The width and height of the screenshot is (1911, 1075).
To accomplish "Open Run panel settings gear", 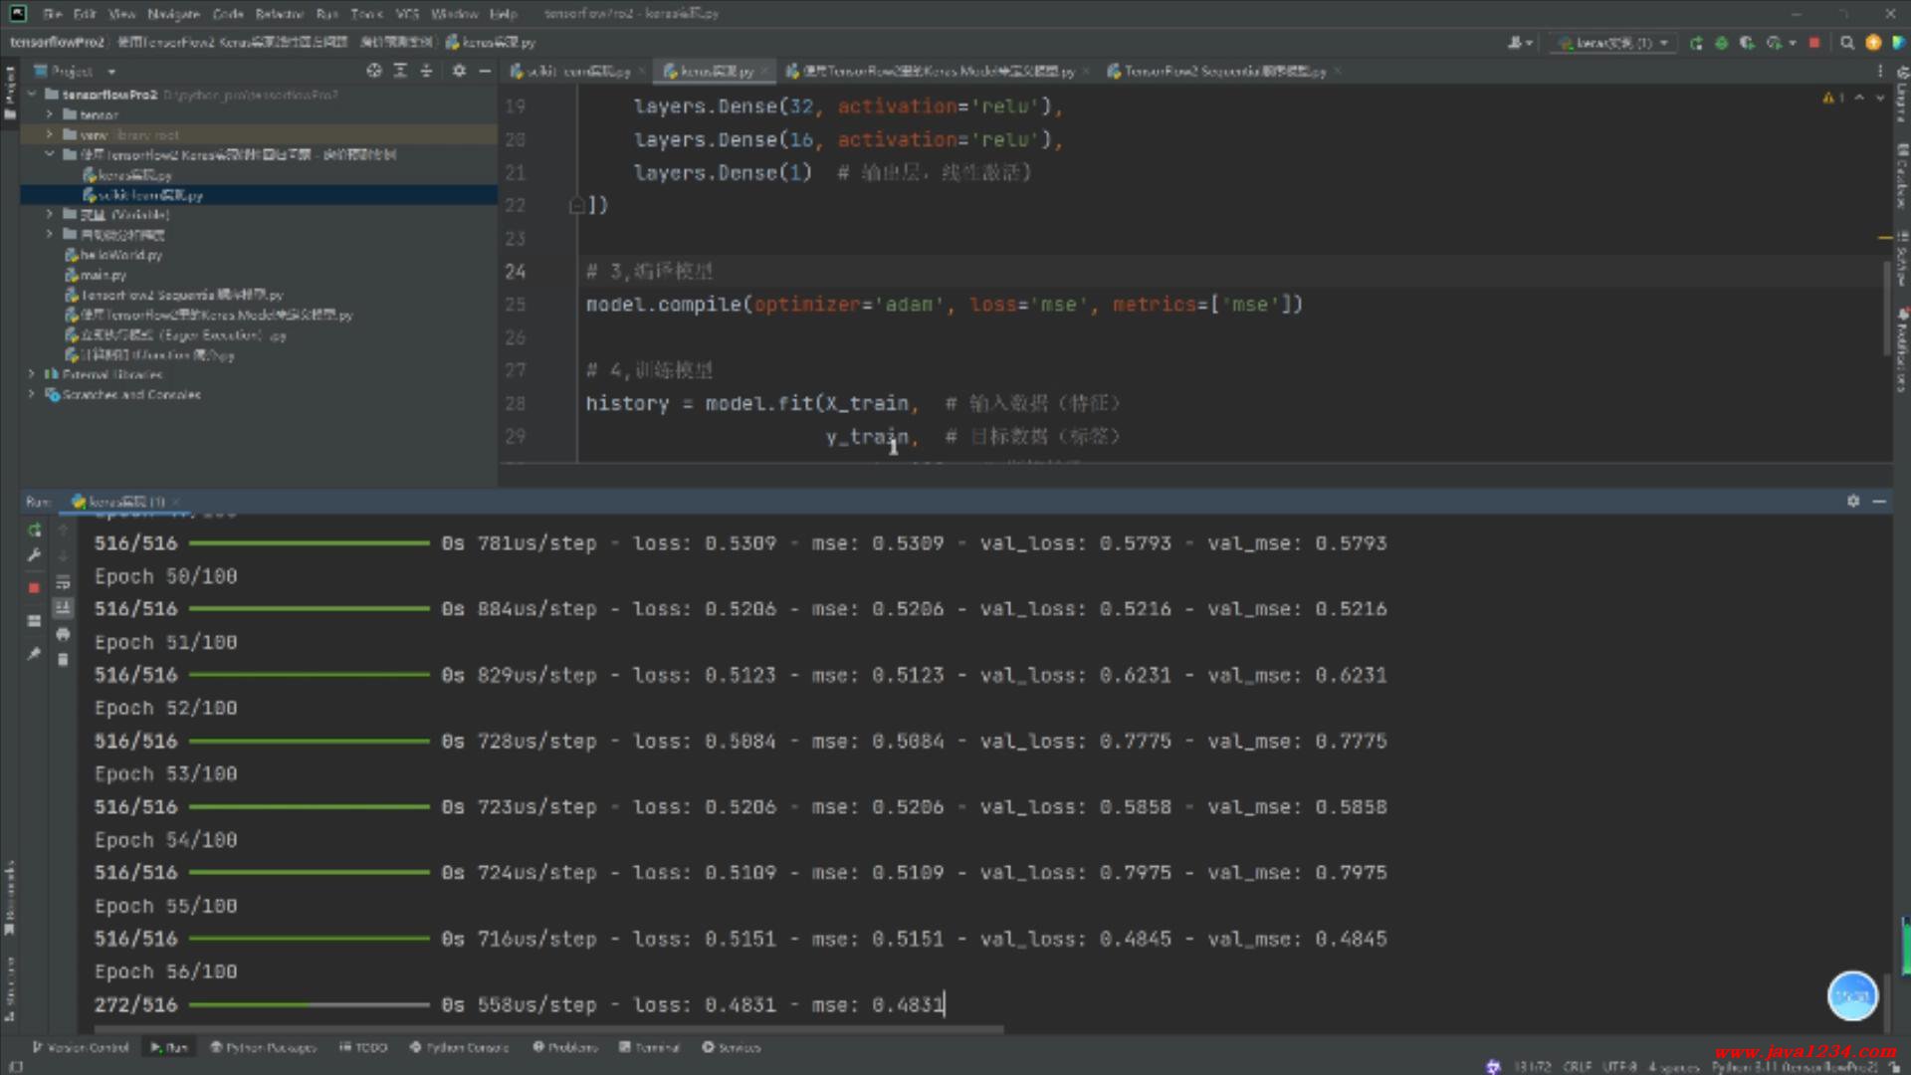I will (1852, 501).
